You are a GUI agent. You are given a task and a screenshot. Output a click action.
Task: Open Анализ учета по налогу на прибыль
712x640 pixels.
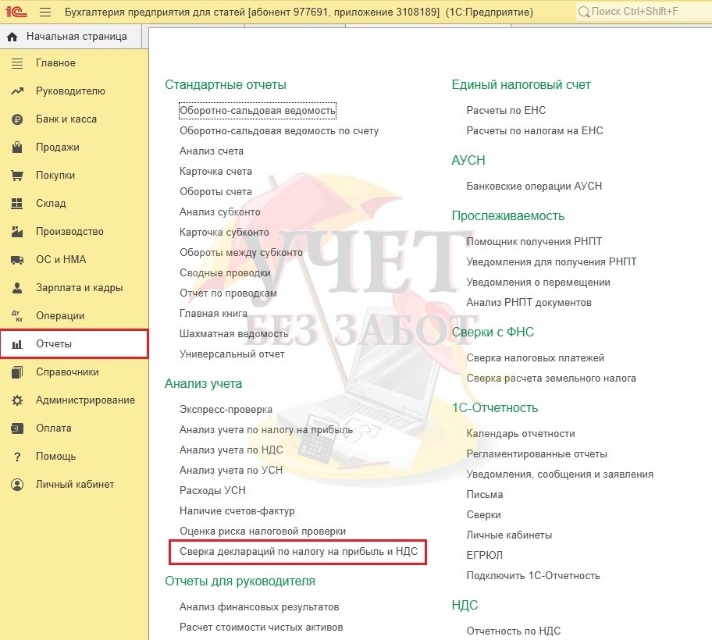click(x=266, y=429)
